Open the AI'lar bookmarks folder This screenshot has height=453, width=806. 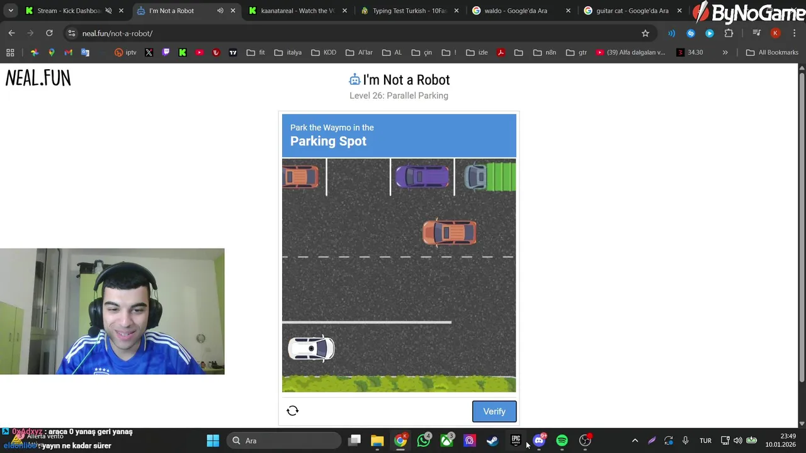(359, 52)
